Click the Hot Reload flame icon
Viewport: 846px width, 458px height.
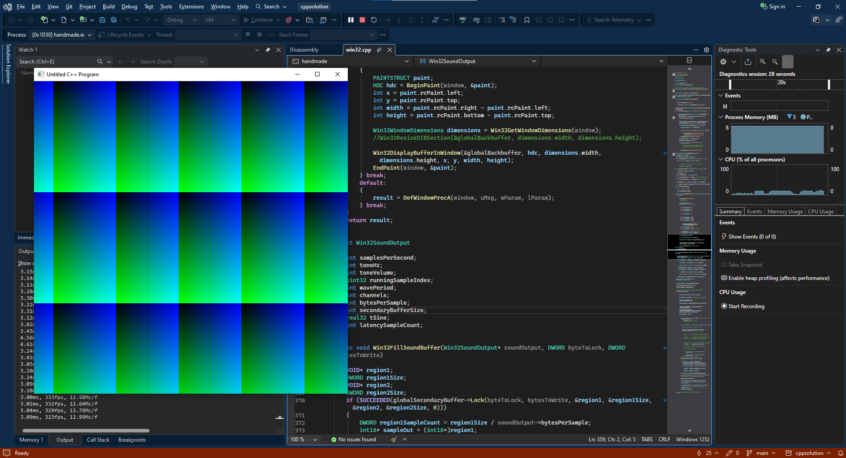pos(289,20)
